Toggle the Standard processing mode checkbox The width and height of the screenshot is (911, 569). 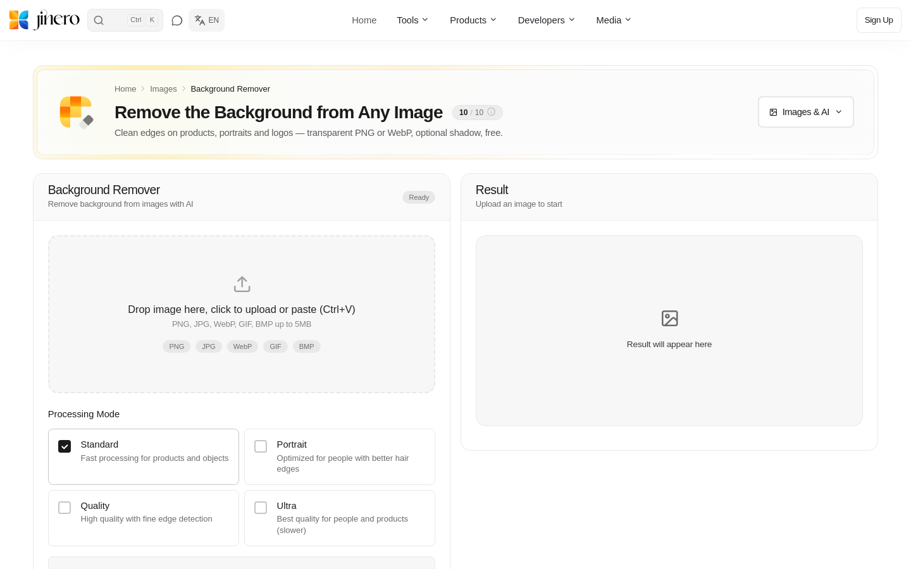65,446
